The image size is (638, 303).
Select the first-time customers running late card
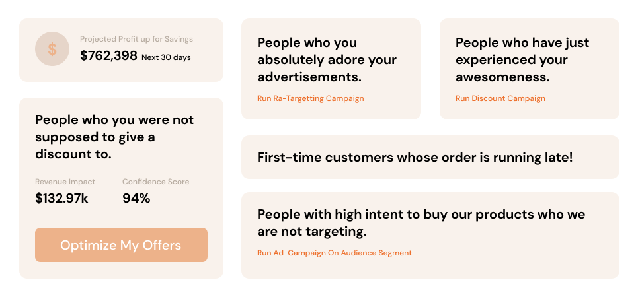click(x=430, y=157)
